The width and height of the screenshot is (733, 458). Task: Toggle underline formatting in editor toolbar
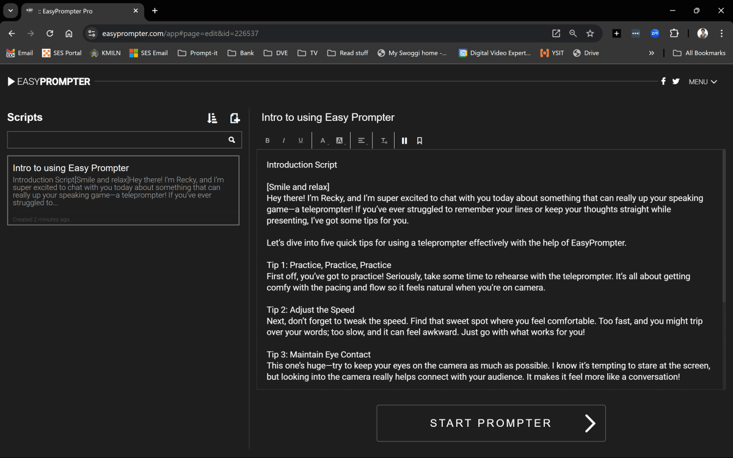pos(301,140)
